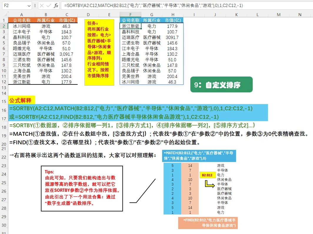Select cell G10 休闲食品 beside 良品铺子
Viewport: 313px width, 234px height.
[x=152, y=71]
